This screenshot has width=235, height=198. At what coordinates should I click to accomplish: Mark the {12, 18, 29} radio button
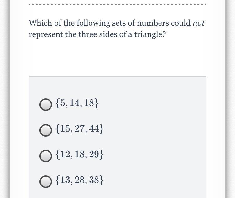46,156
